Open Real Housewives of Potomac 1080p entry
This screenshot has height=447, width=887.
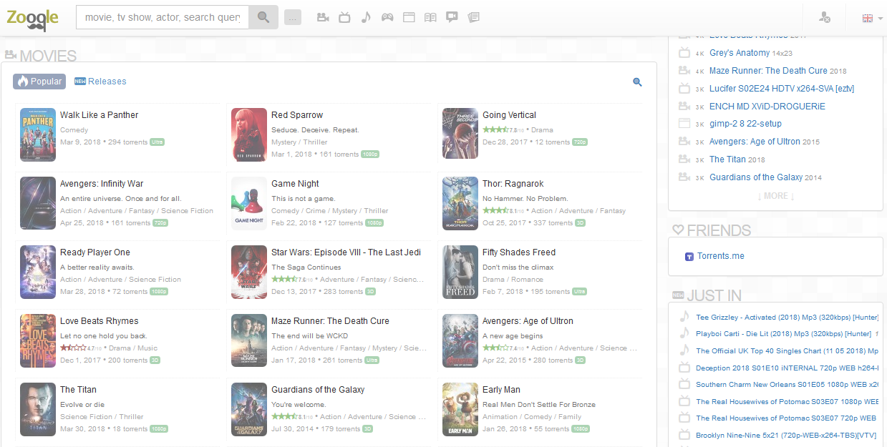pos(787,401)
